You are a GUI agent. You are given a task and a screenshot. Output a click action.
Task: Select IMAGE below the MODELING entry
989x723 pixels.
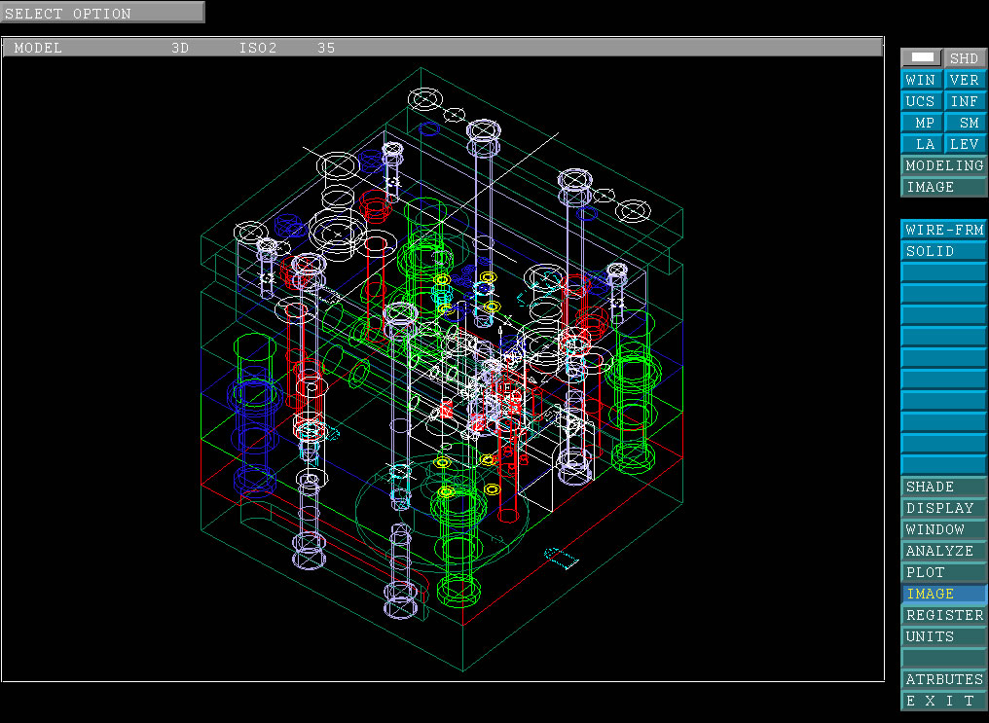click(x=943, y=187)
